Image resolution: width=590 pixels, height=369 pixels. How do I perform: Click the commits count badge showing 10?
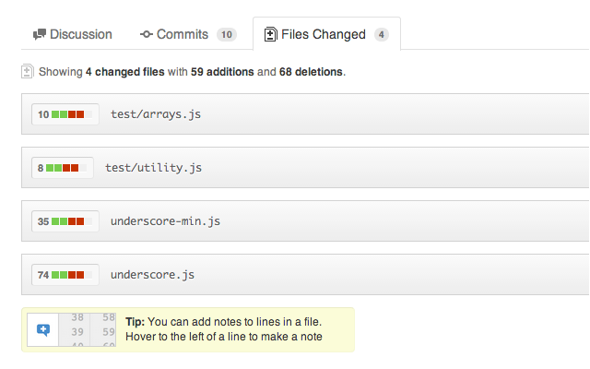(226, 35)
